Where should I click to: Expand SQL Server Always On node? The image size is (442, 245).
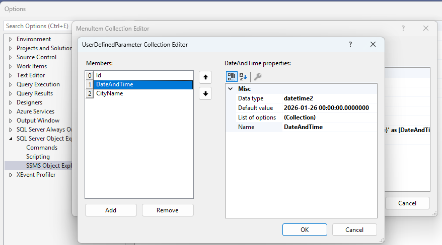11,130
